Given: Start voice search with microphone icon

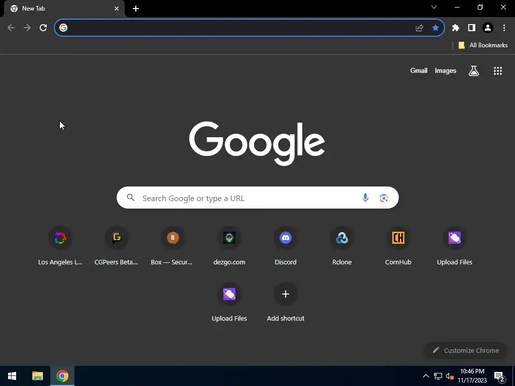Looking at the screenshot, I should pyautogui.click(x=365, y=198).
